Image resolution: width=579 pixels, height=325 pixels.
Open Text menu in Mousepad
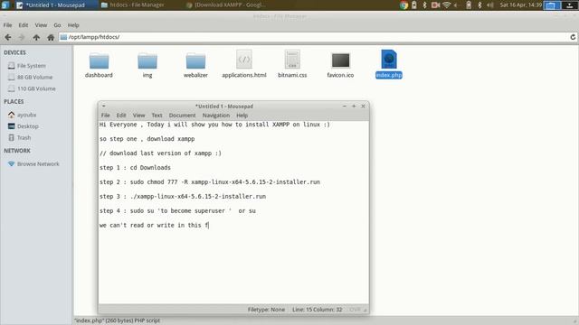pos(157,116)
